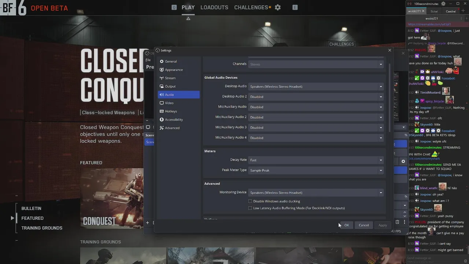Open the Accessibility settings category
The image size is (469, 264).
pyautogui.click(x=178, y=120)
